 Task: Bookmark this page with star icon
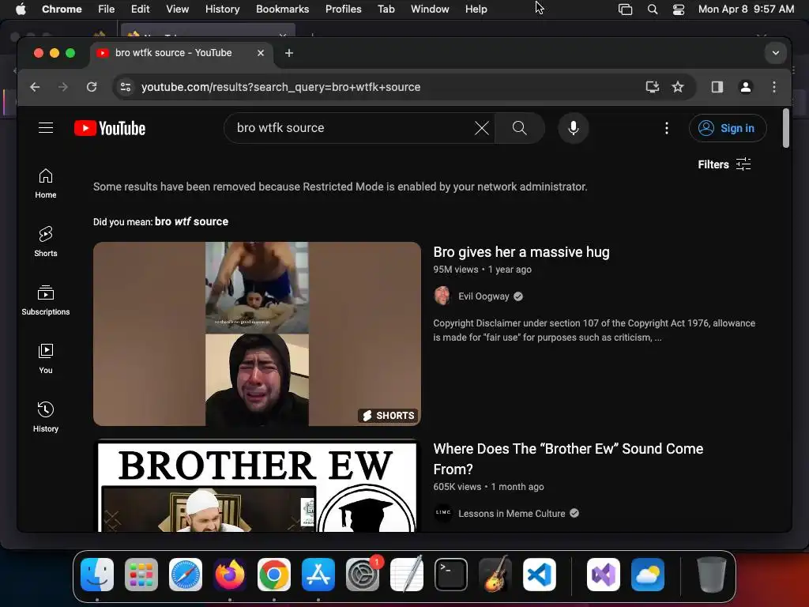(x=678, y=87)
